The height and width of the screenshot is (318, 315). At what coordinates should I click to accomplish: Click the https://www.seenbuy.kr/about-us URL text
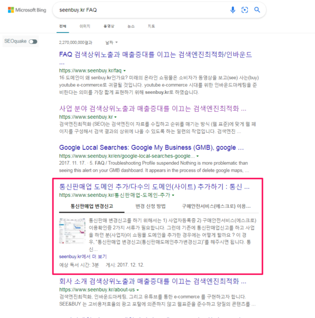click(x=97, y=290)
